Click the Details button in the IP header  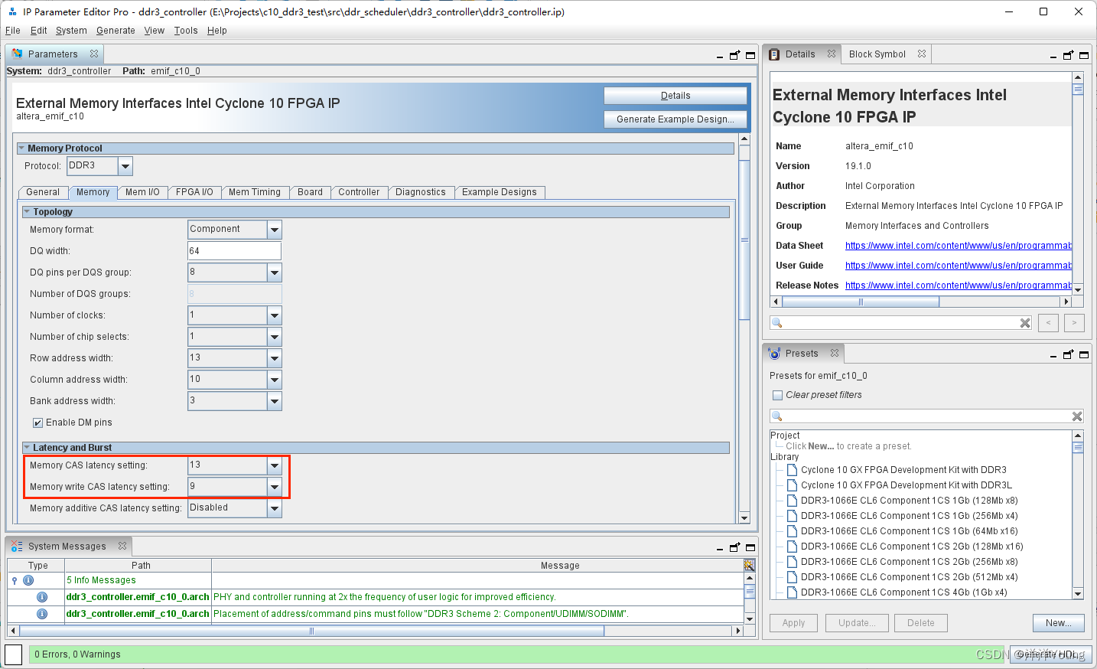pos(675,96)
